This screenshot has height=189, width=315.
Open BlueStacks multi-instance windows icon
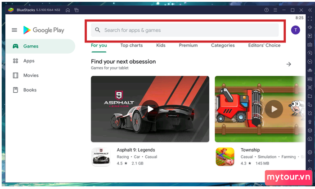pyautogui.click(x=76, y=10)
